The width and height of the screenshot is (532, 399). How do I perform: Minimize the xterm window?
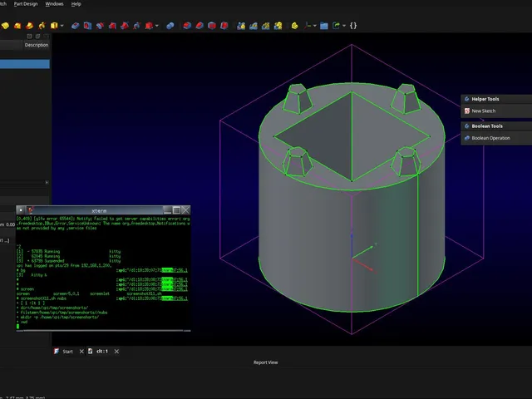(167, 210)
